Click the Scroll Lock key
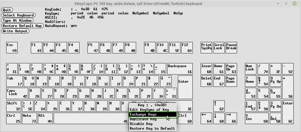 click(x=219, y=48)
